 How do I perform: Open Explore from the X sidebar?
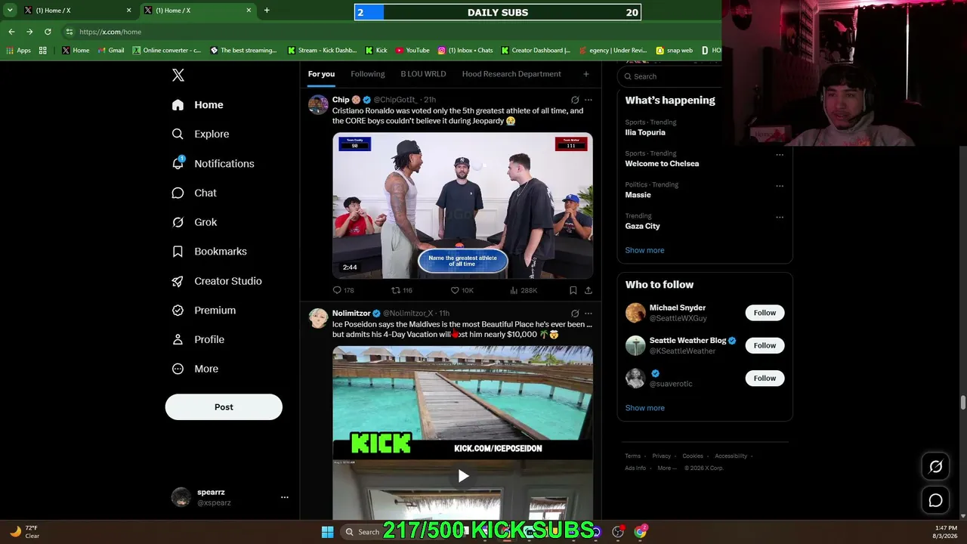click(200, 134)
